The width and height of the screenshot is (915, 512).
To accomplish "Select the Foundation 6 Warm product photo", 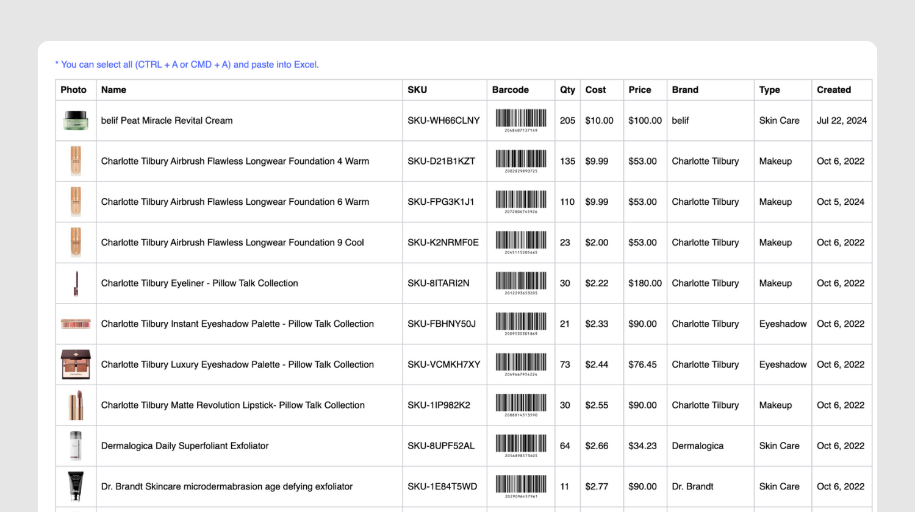I will coord(76,202).
